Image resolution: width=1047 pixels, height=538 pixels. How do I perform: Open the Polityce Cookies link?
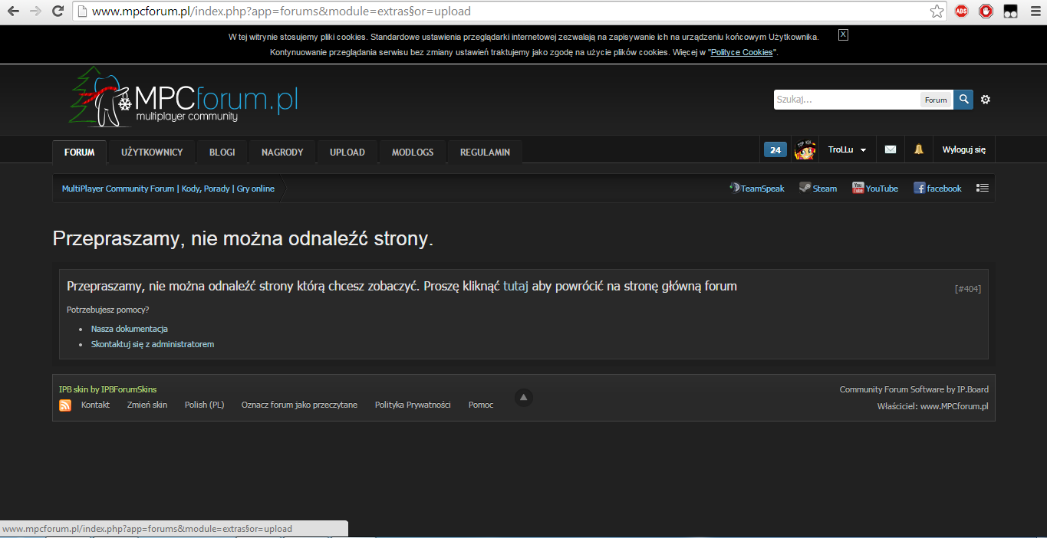(742, 52)
